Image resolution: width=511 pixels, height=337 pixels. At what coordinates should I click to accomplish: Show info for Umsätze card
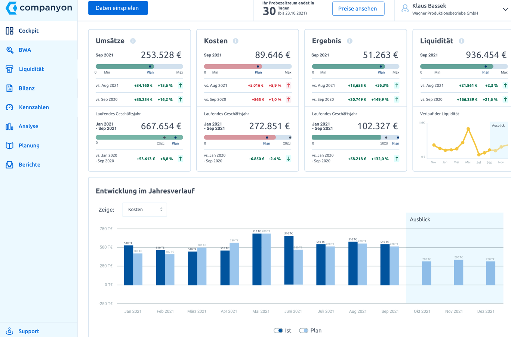click(x=133, y=41)
